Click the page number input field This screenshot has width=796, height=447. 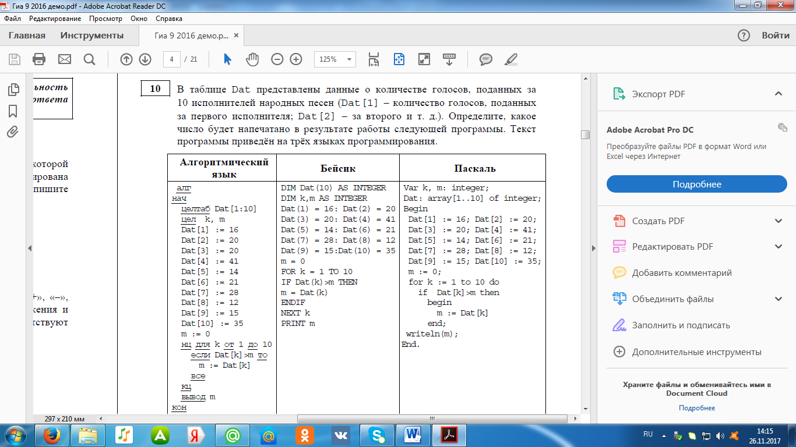click(x=171, y=59)
